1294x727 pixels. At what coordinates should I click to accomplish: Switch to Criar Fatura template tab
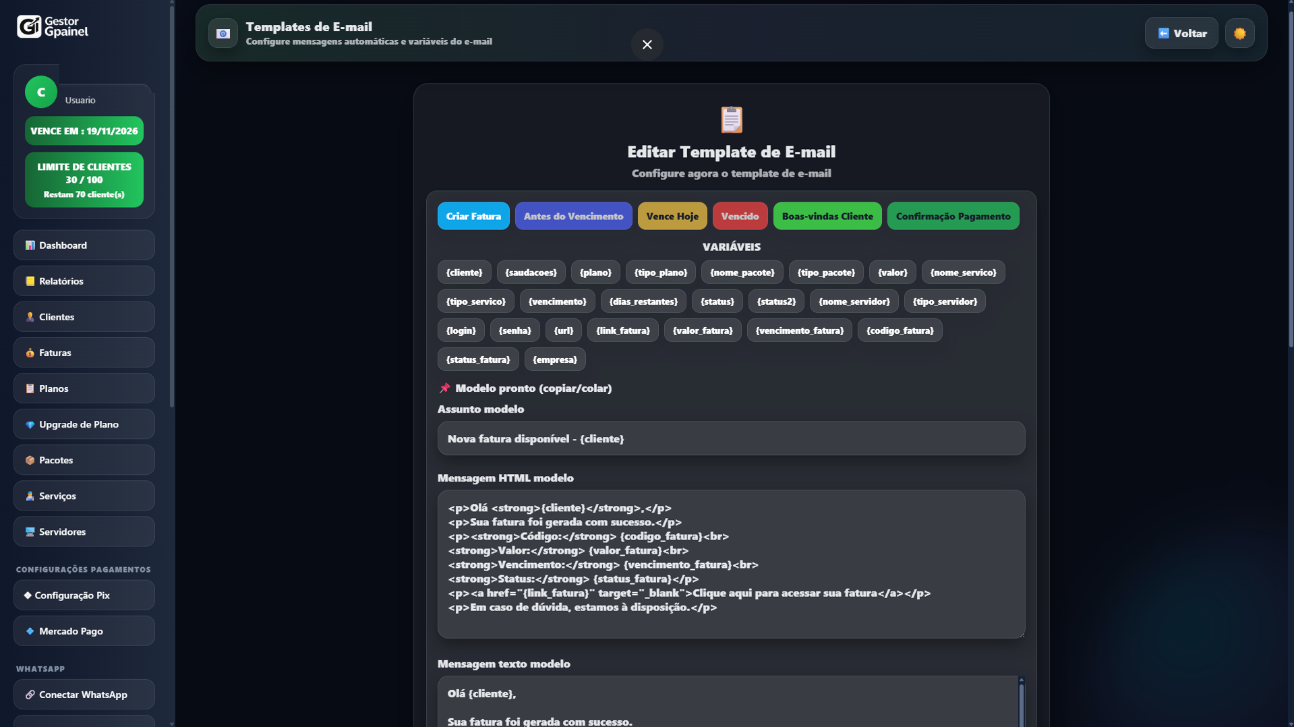coord(473,216)
